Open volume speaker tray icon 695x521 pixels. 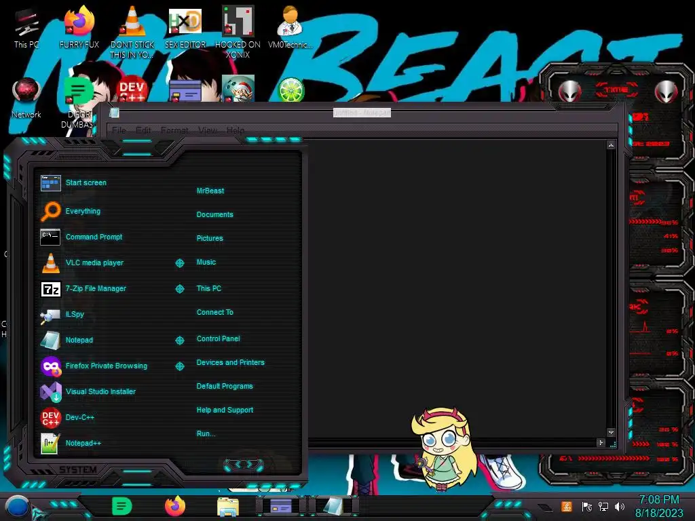619,506
